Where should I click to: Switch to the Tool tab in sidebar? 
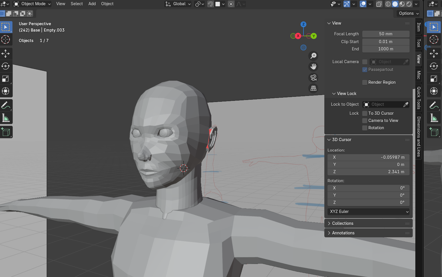click(x=419, y=43)
